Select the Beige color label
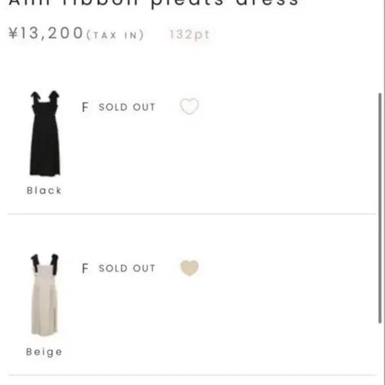This screenshot has height=385, width=385. pyautogui.click(x=44, y=351)
